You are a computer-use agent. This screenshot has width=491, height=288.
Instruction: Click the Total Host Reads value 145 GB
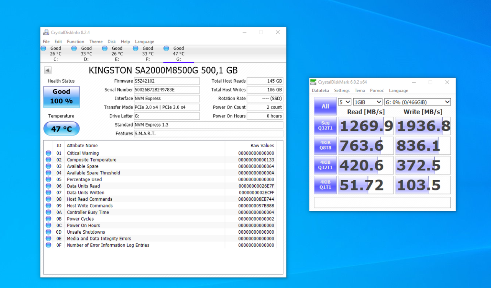(265, 81)
